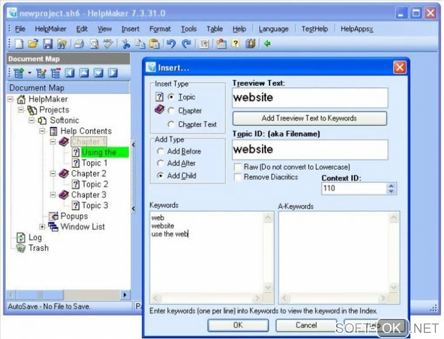The width and height of the screenshot is (444, 339).
Task: Collapse the Help Contents node
Action: coord(42,131)
